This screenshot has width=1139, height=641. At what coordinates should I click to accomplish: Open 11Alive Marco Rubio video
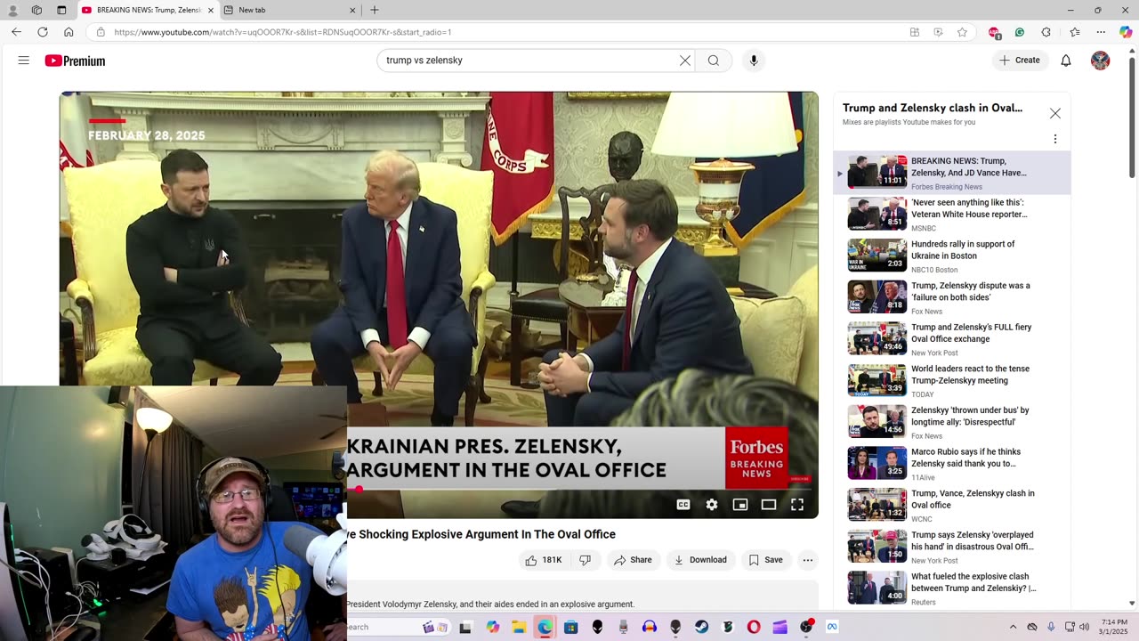952,464
